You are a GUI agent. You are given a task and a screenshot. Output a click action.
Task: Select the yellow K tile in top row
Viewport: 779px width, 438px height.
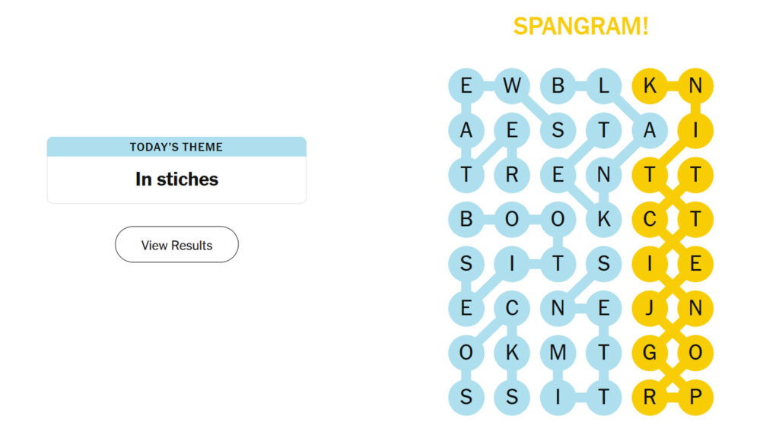[x=650, y=84]
